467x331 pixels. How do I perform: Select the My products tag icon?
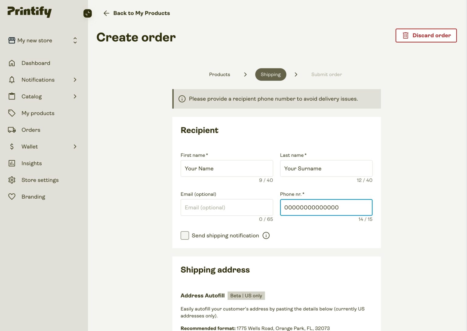12,113
